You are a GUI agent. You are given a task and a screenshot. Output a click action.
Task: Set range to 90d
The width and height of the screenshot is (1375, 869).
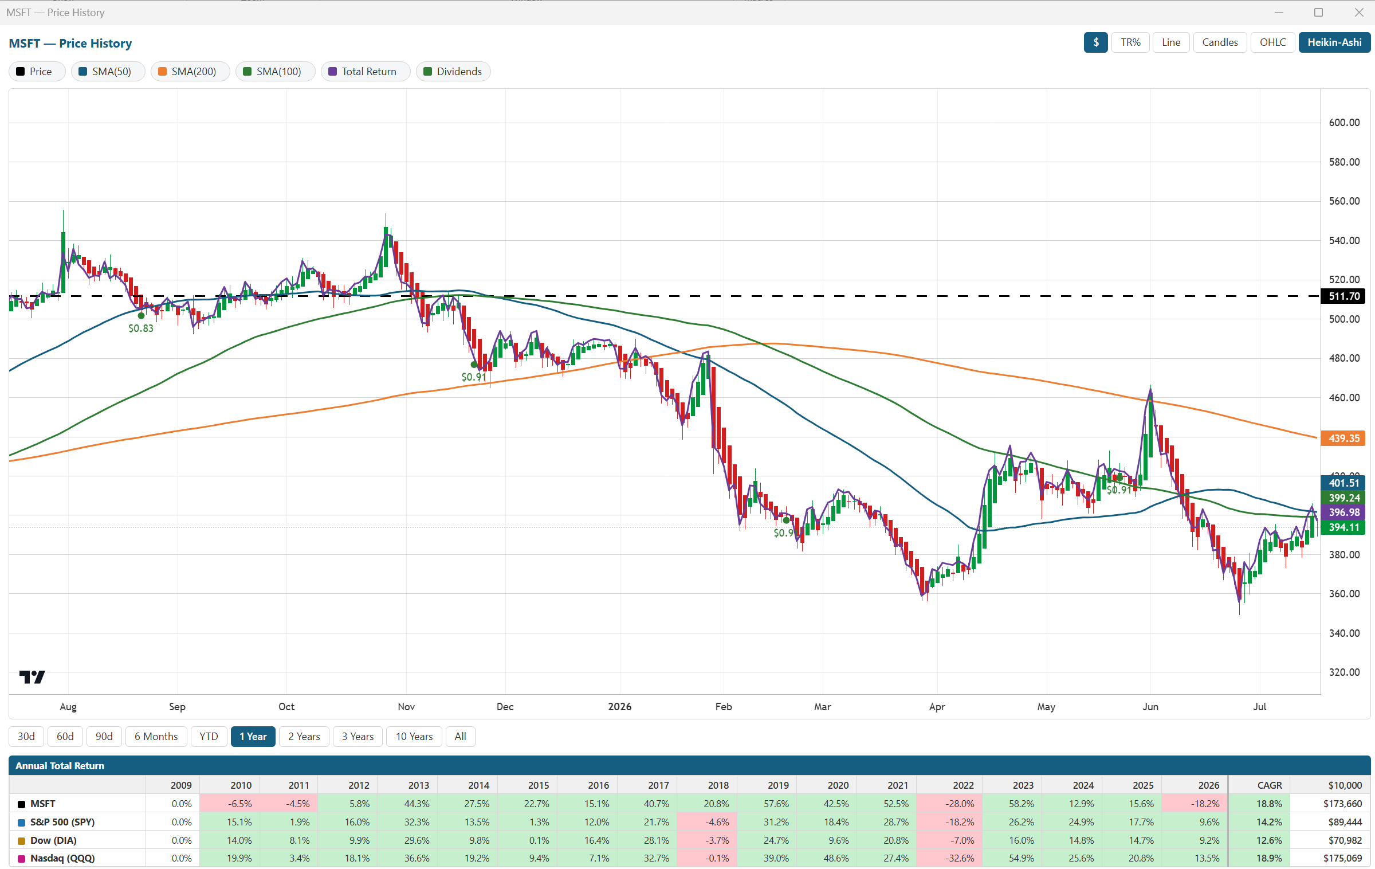point(104,737)
